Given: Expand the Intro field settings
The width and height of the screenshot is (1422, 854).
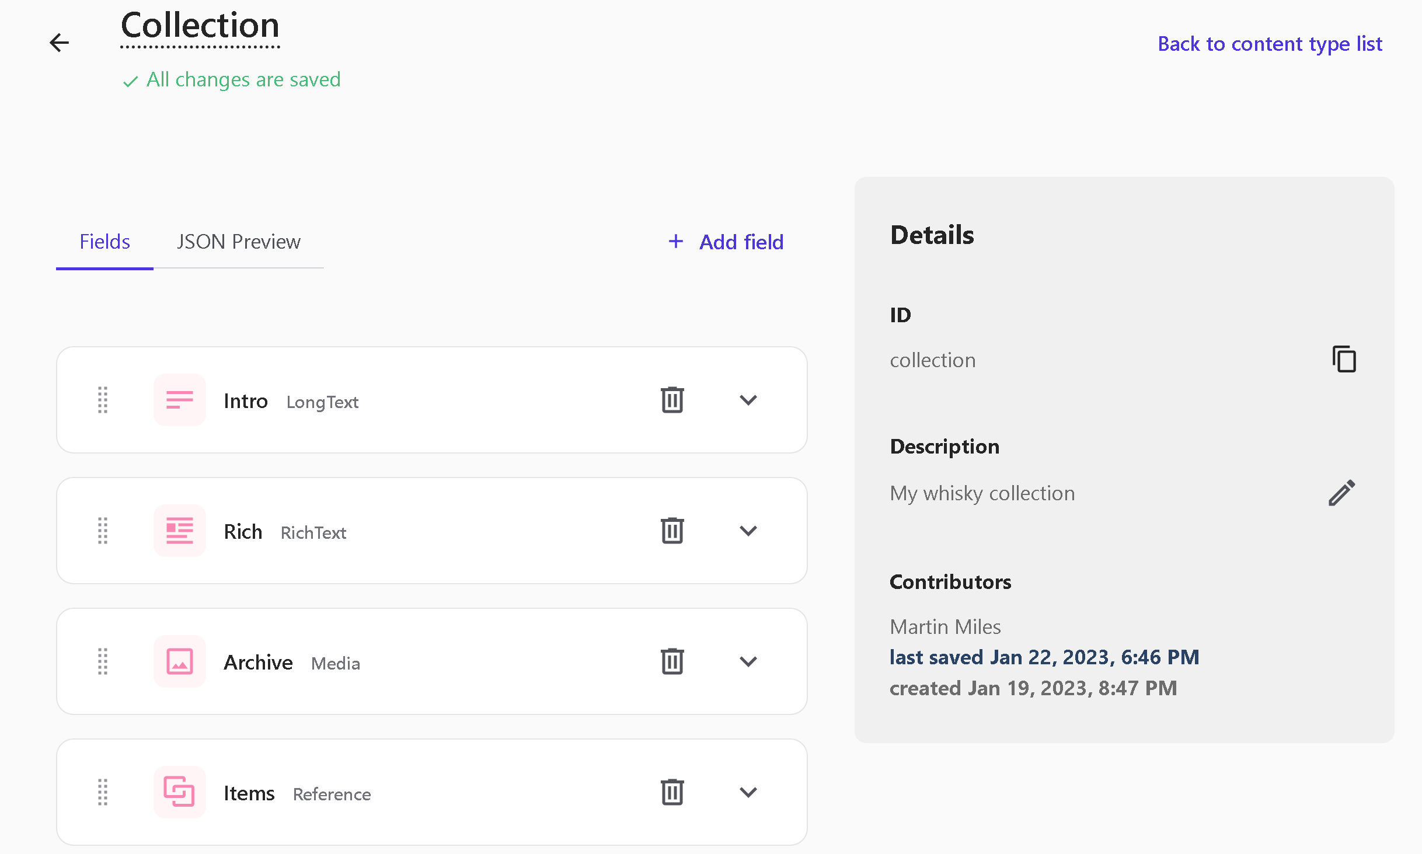Looking at the screenshot, I should point(748,400).
